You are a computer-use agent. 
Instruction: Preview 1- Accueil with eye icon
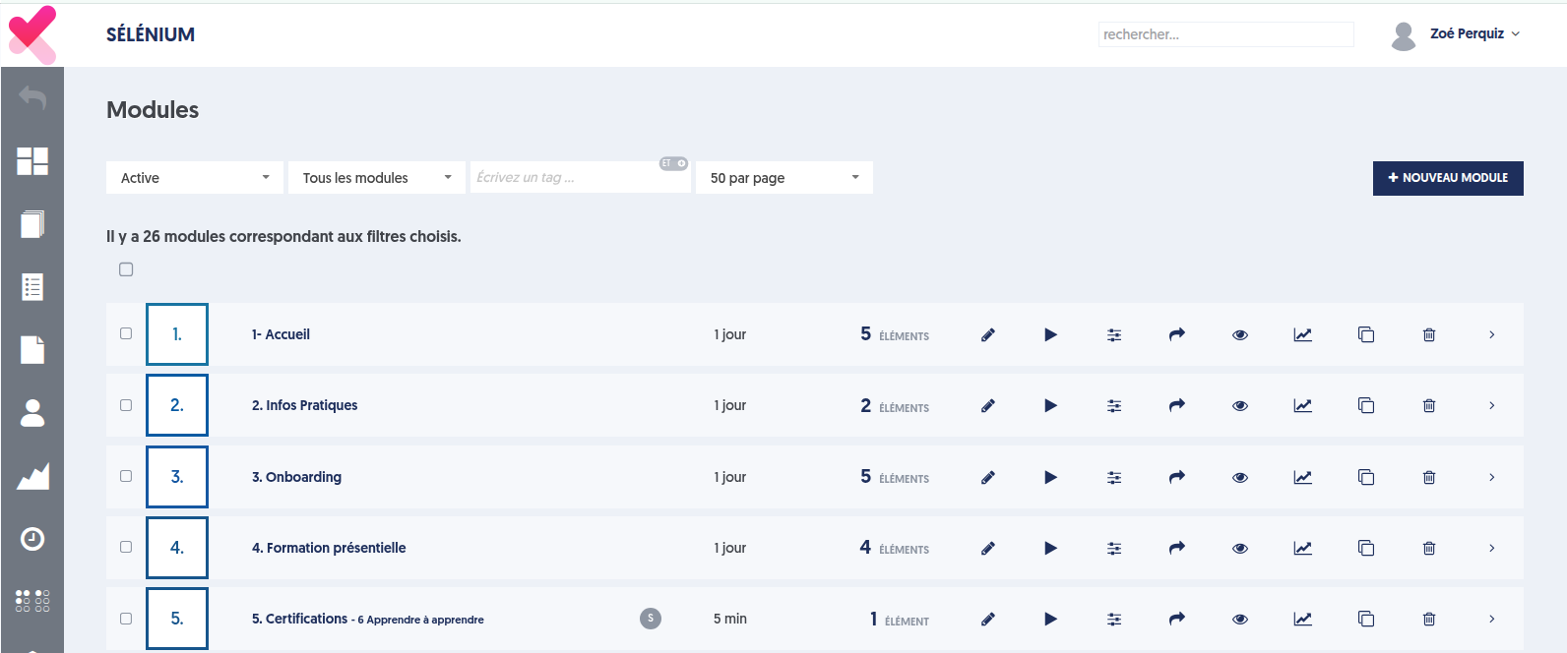[1240, 335]
